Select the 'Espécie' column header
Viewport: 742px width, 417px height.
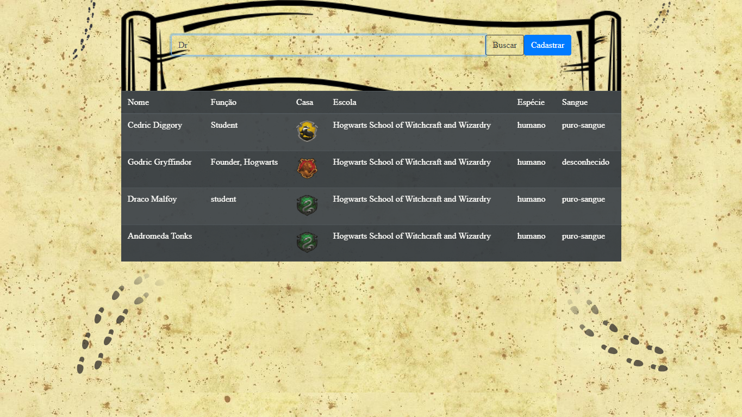click(531, 102)
